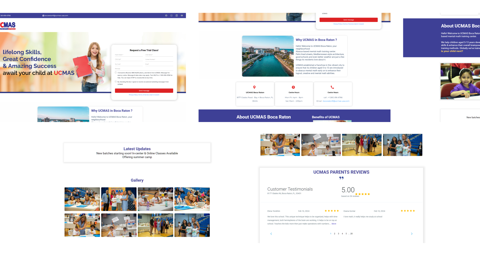Go to reviews page 3

338,234
